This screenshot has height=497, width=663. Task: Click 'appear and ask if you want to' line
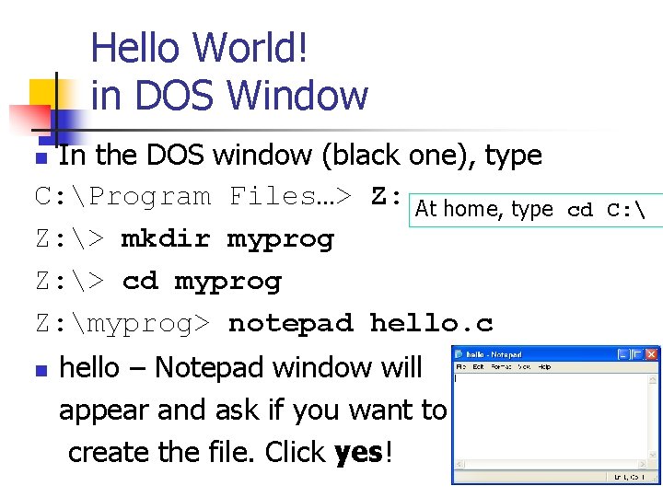[x=253, y=410]
